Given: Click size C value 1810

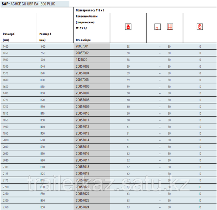Looking at the screenshot, I should [x=6, y=114].
